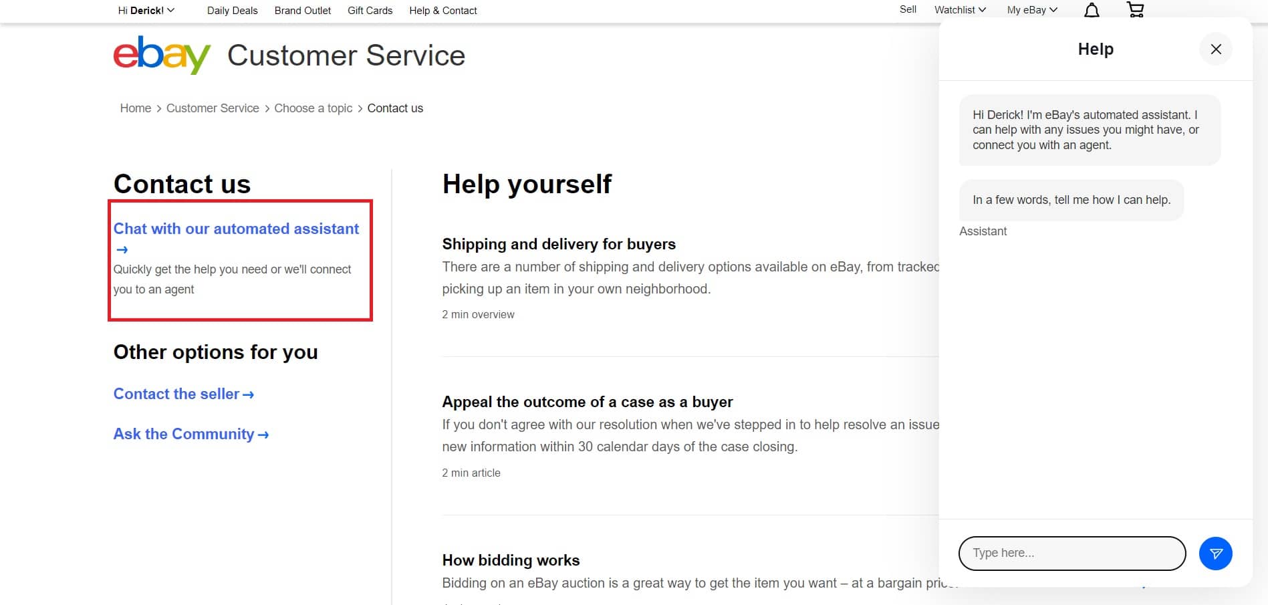Go to Home breadcrumb
This screenshot has width=1268, height=605.
(x=135, y=108)
